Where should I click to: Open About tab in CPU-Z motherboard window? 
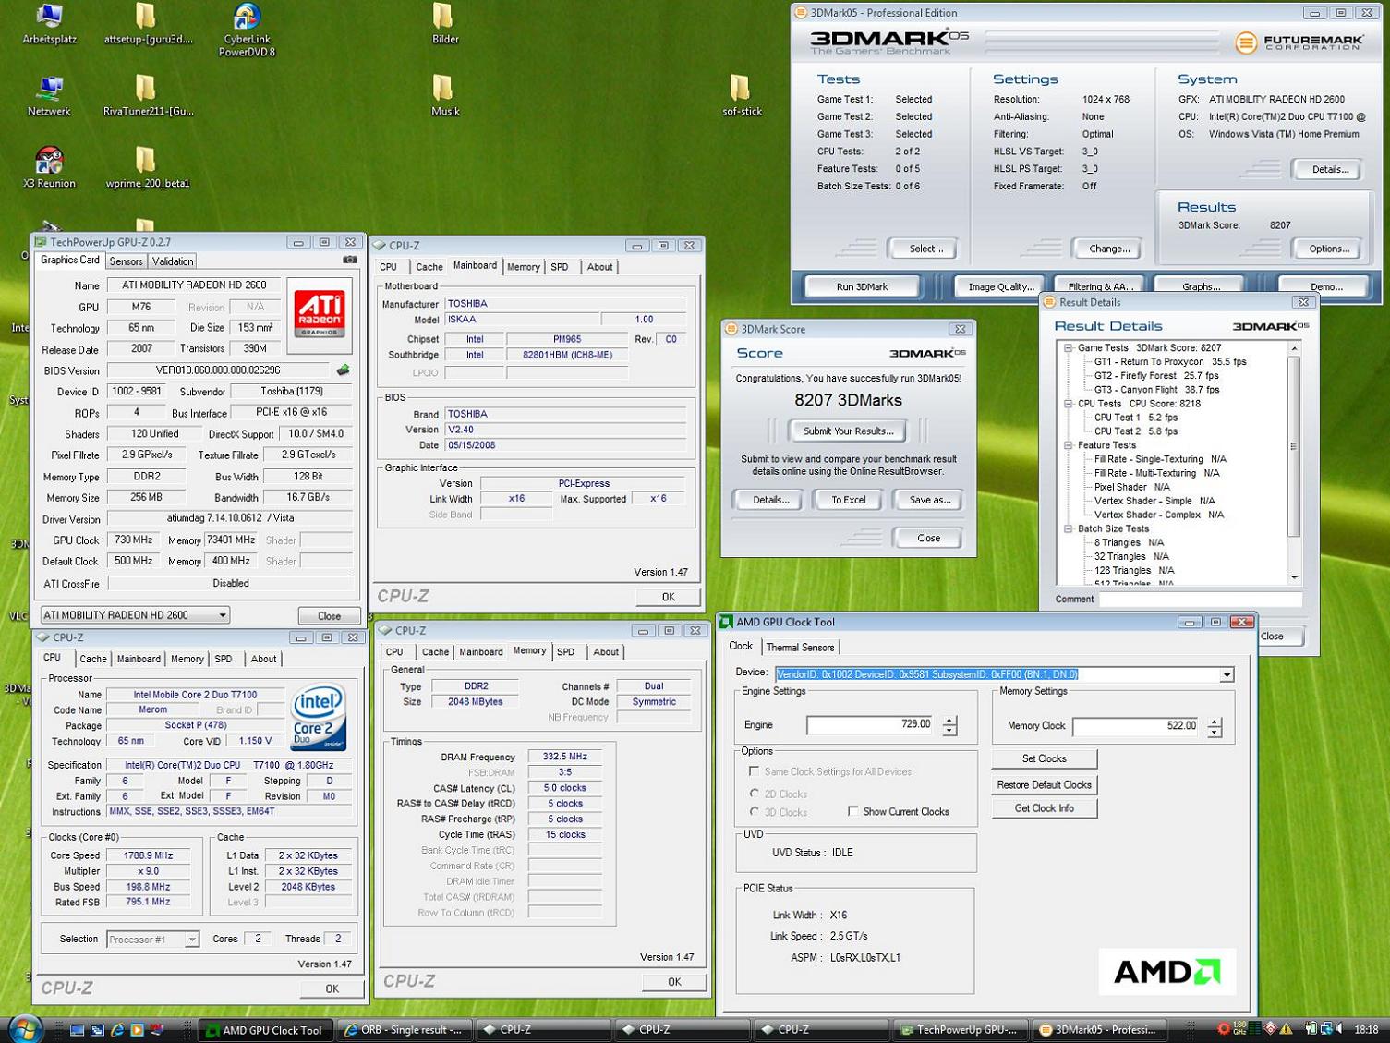click(599, 267)
